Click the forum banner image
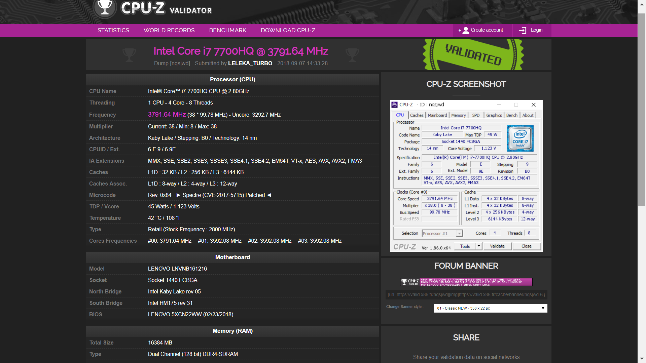Screen dimensions: 646x363 click(x=466, y=282)
